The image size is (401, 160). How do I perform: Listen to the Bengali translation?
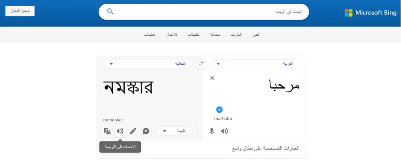[x=120, y=132]
